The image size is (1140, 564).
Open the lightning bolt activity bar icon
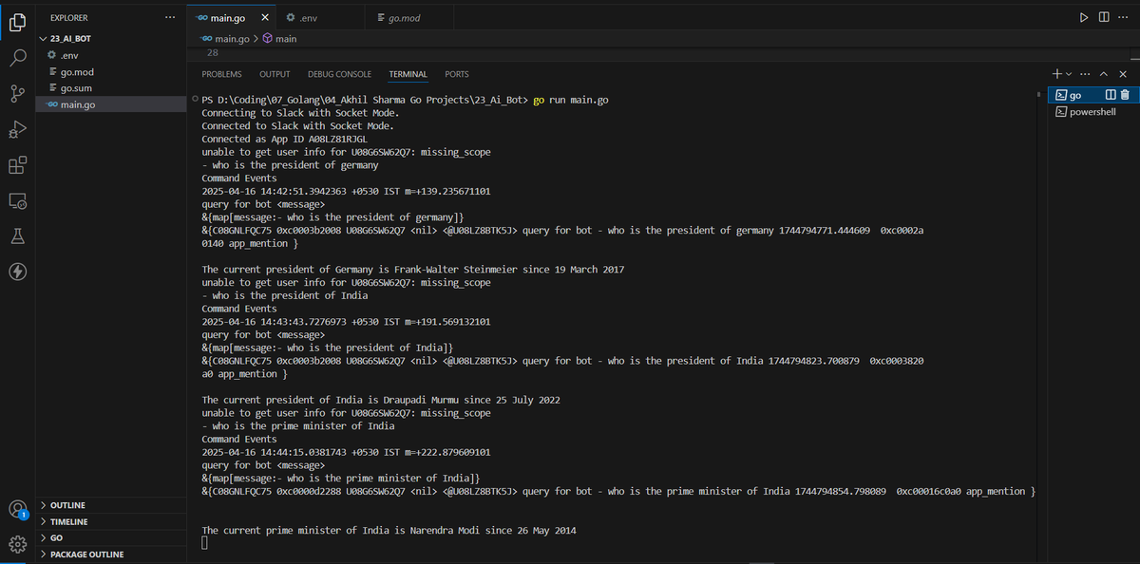tap(17, 273)
